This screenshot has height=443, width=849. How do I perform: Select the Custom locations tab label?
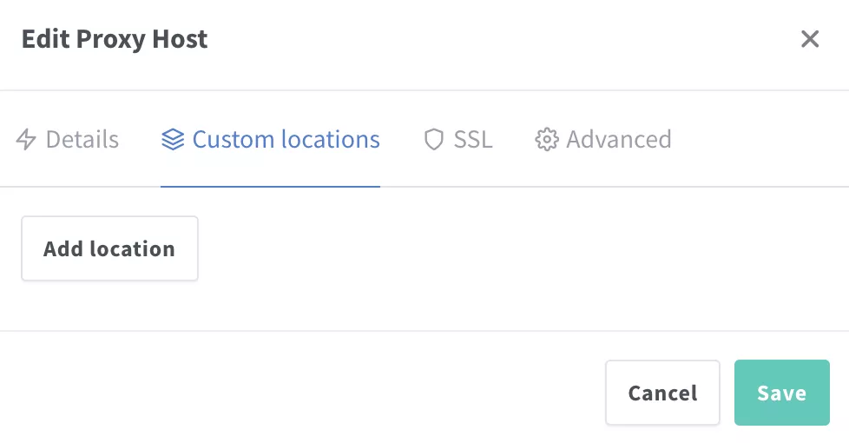tap(286, 140)
